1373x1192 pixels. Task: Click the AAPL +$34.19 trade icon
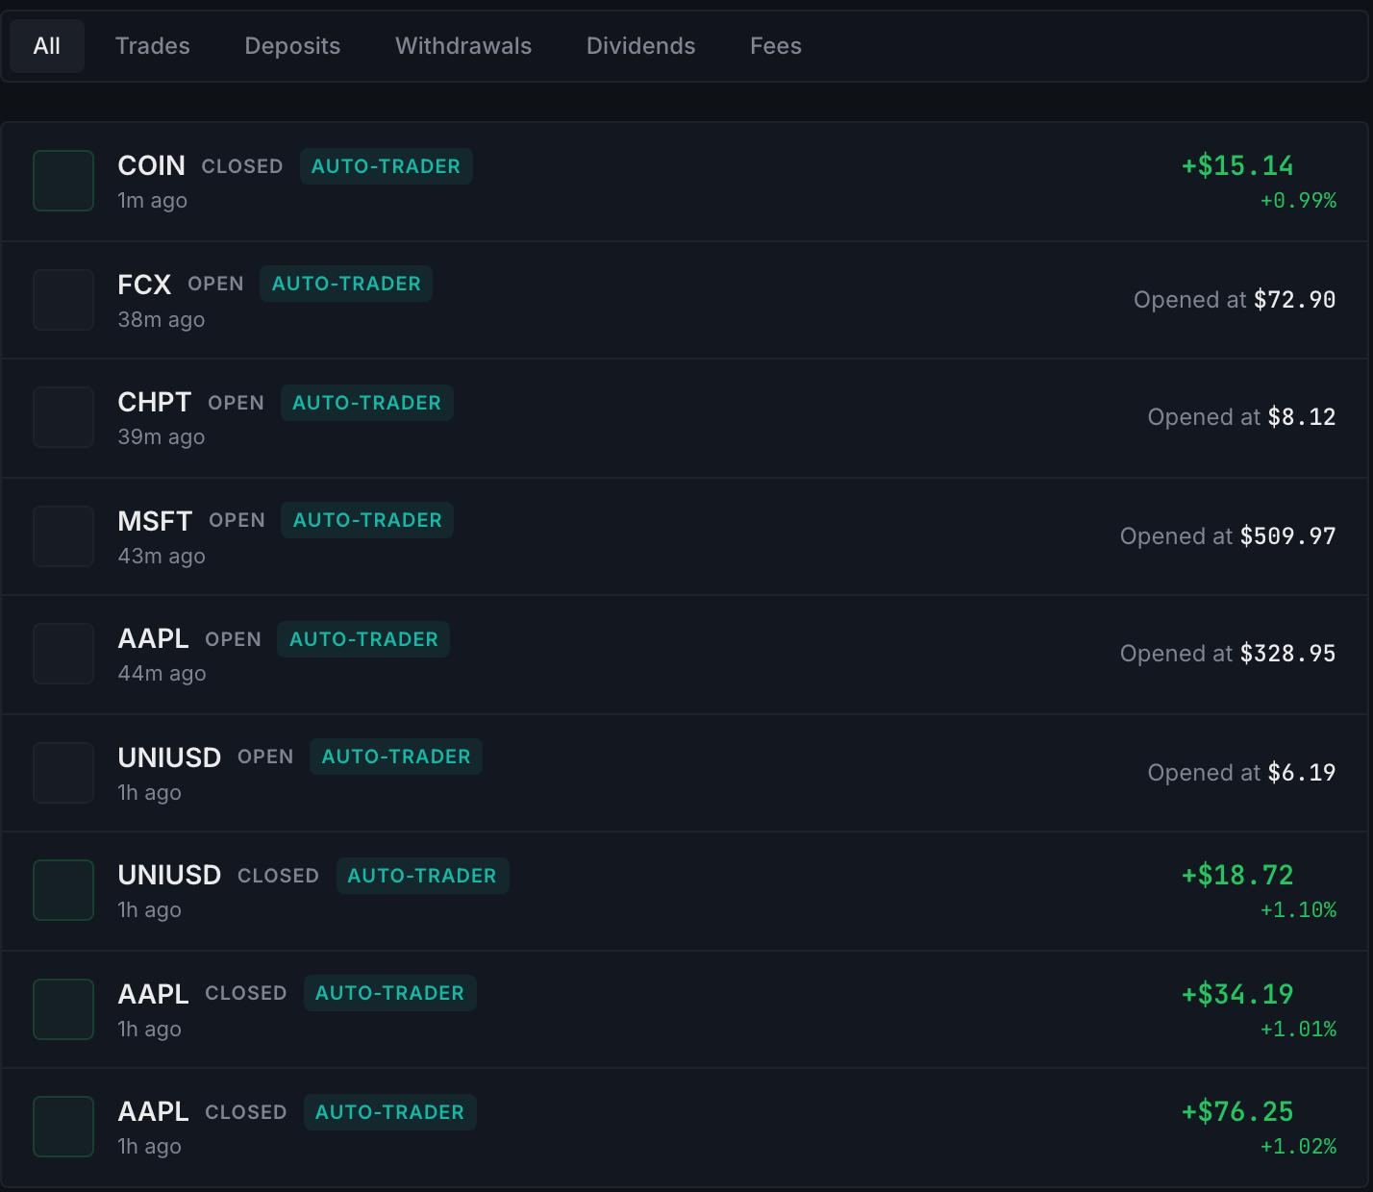pyautogui.click(x=63, y=1009)
